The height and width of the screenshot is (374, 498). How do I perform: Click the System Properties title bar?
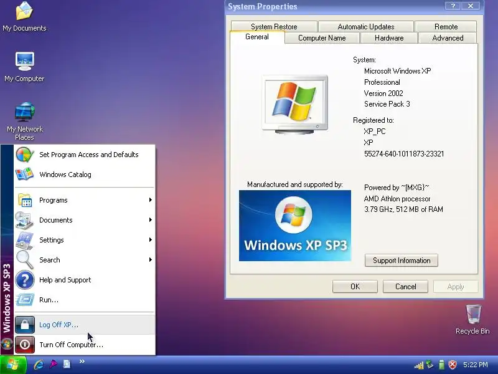tap(334, 6)
